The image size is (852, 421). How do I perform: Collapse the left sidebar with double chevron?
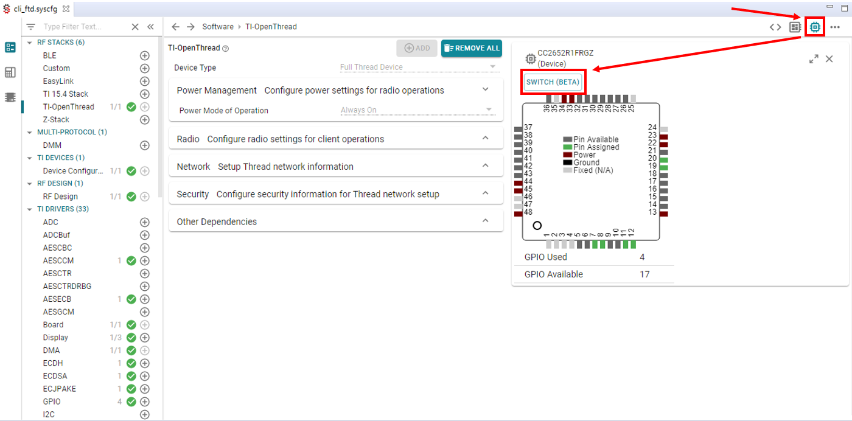(x=150, y=27)
